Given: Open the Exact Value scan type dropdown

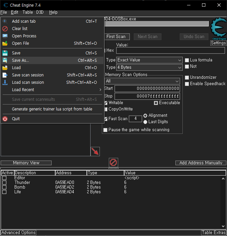Looking at the screenshot, I should [x=149, y=60].
